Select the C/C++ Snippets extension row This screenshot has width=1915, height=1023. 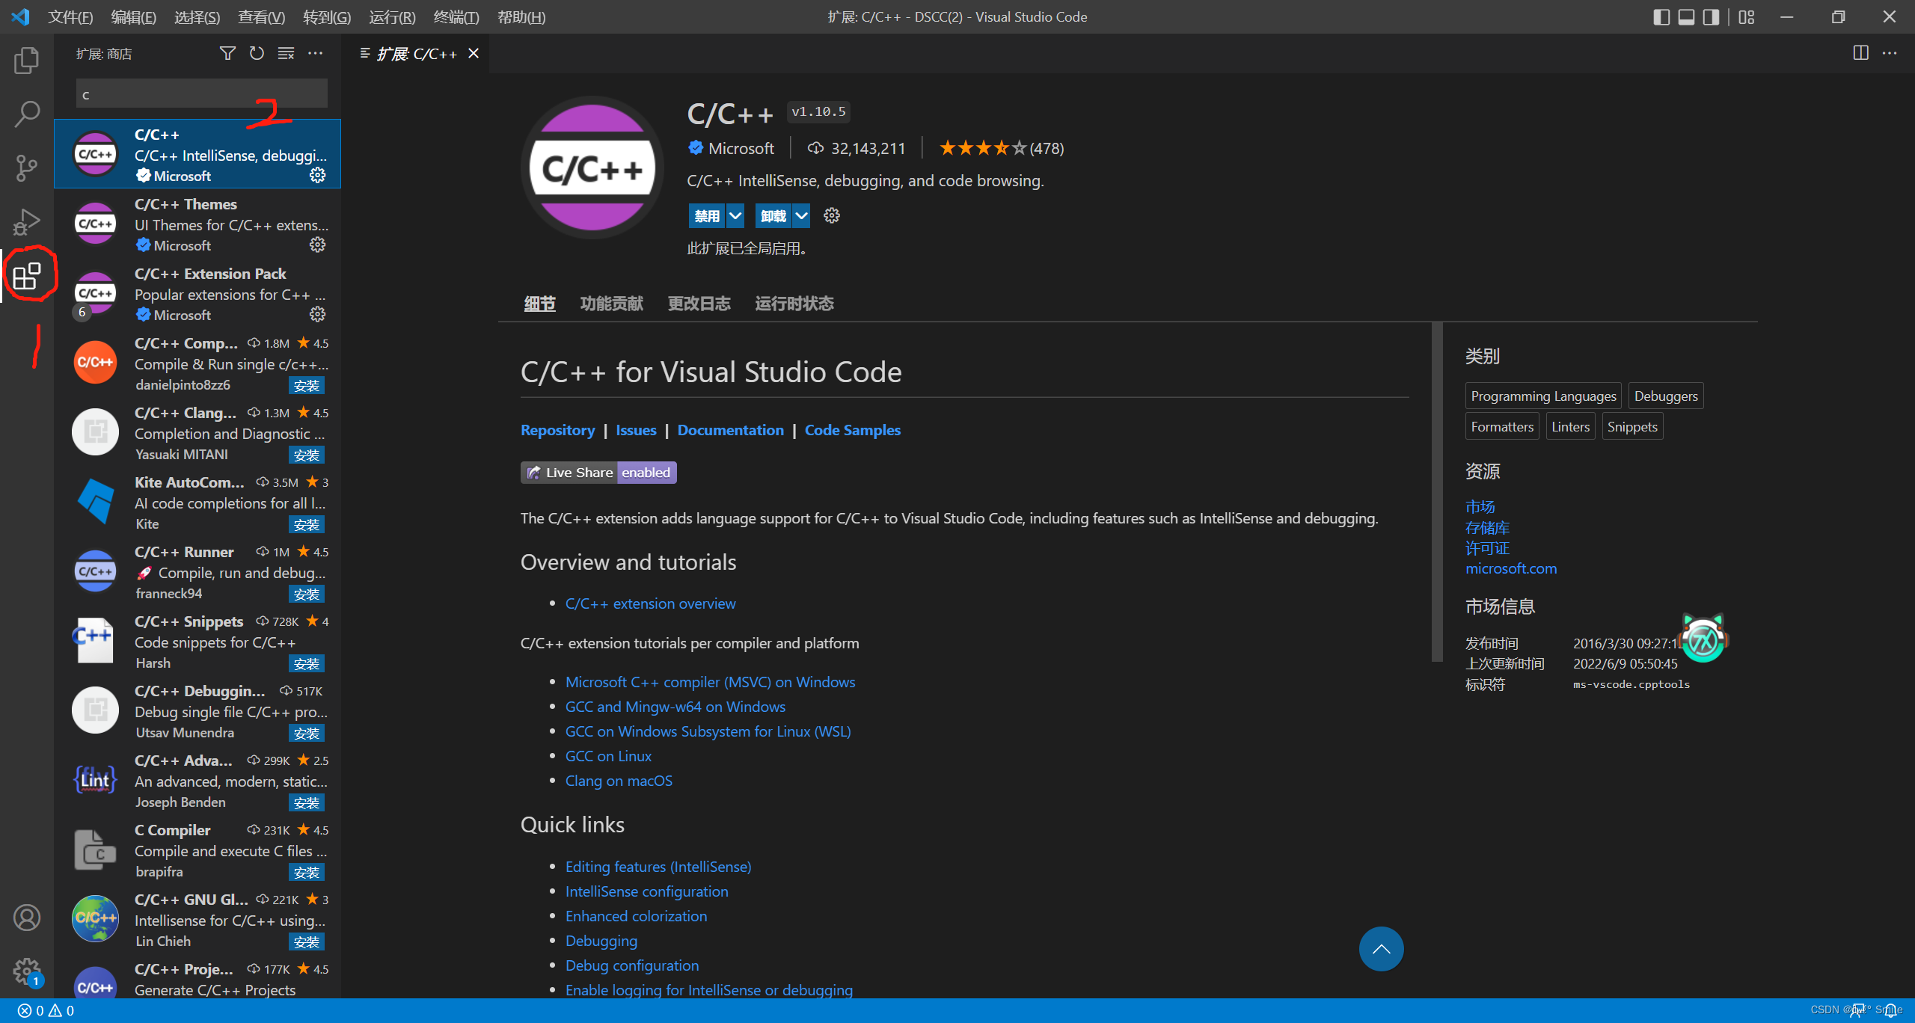(x=197, y=642)
